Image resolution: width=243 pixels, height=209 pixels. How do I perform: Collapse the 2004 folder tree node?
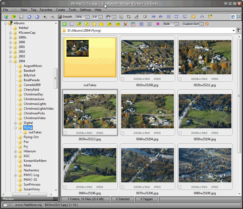10,61
